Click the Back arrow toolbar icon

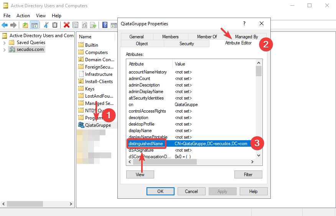(5, 25)
